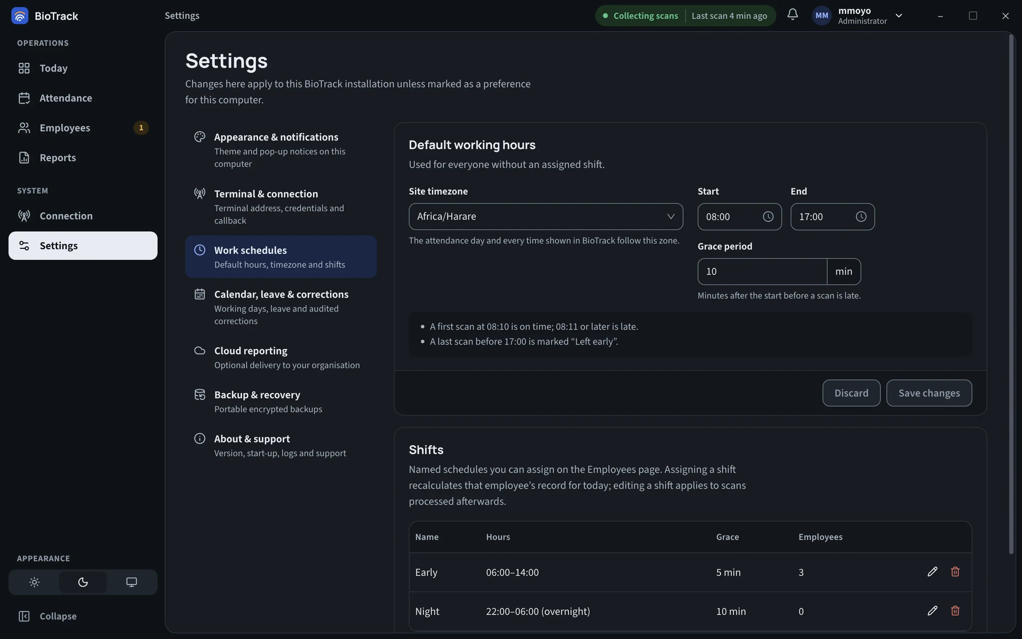Select Work schedules settings section

coord(281,257)
